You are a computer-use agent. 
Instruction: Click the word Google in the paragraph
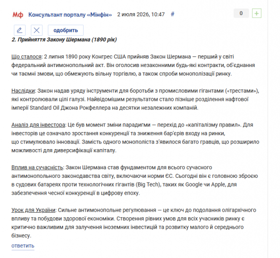(194, 184)
